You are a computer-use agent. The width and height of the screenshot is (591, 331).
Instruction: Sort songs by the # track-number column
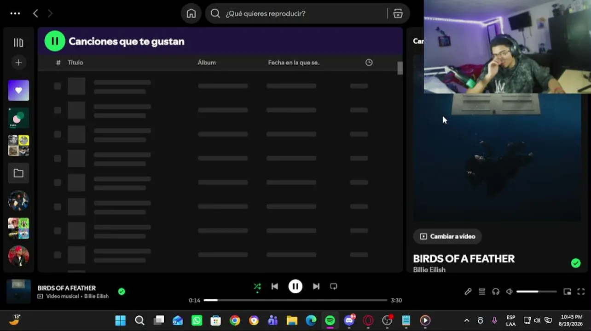58,63
